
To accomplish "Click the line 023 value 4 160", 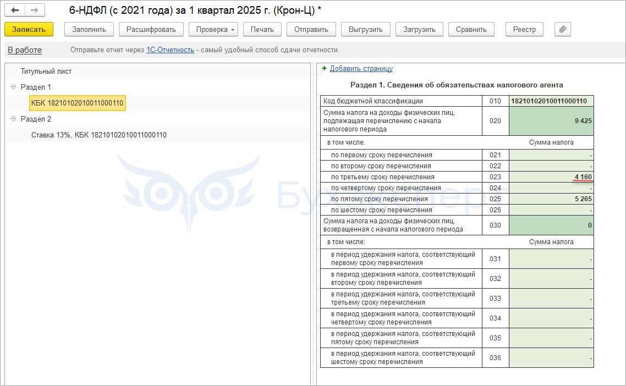I will tap(551, 177).
